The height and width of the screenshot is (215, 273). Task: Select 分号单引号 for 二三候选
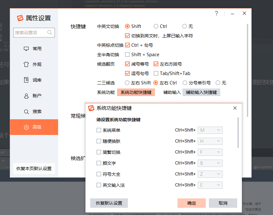pos(185,83)
